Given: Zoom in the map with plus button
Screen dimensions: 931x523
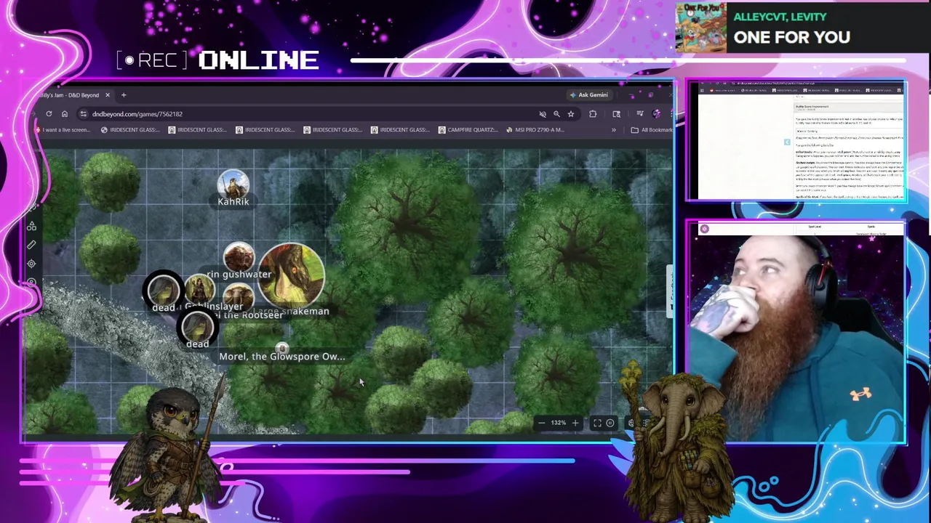Looking at the screenshot, I should click(x=575, y=423).
